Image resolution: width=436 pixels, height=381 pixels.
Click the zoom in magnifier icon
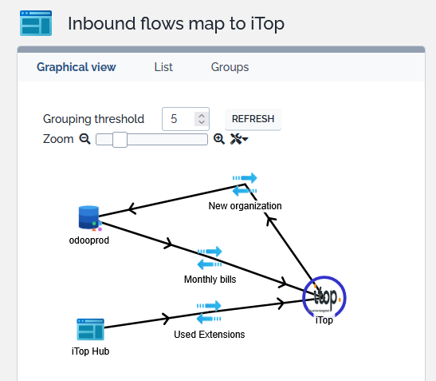[x=219, y=139]
